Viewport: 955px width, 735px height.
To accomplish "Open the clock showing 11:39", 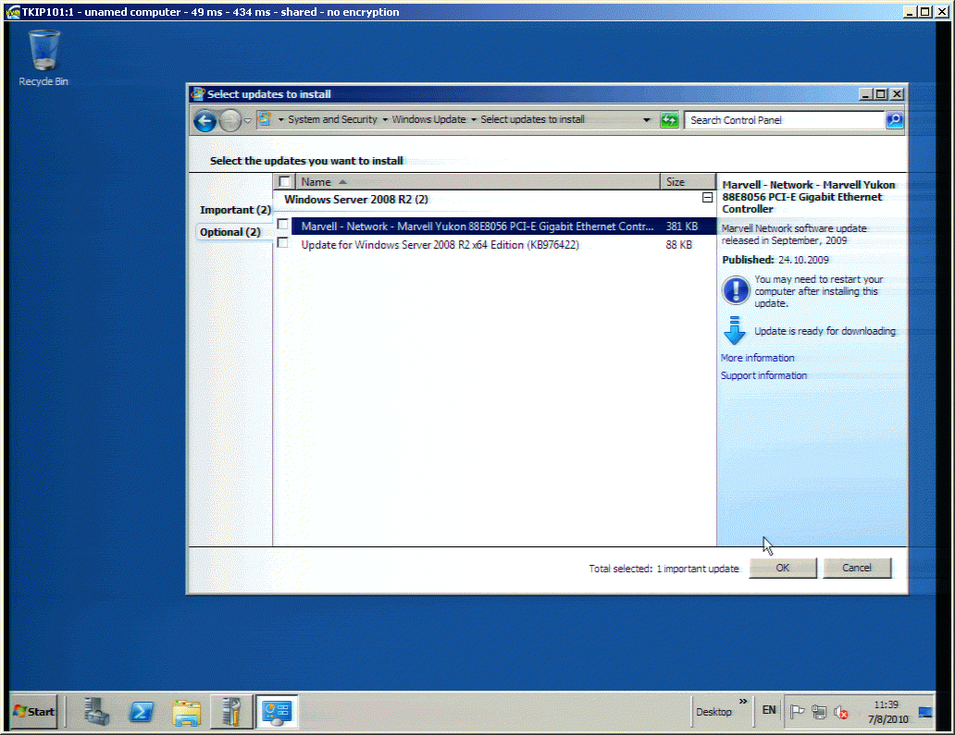I will (887, 711).
